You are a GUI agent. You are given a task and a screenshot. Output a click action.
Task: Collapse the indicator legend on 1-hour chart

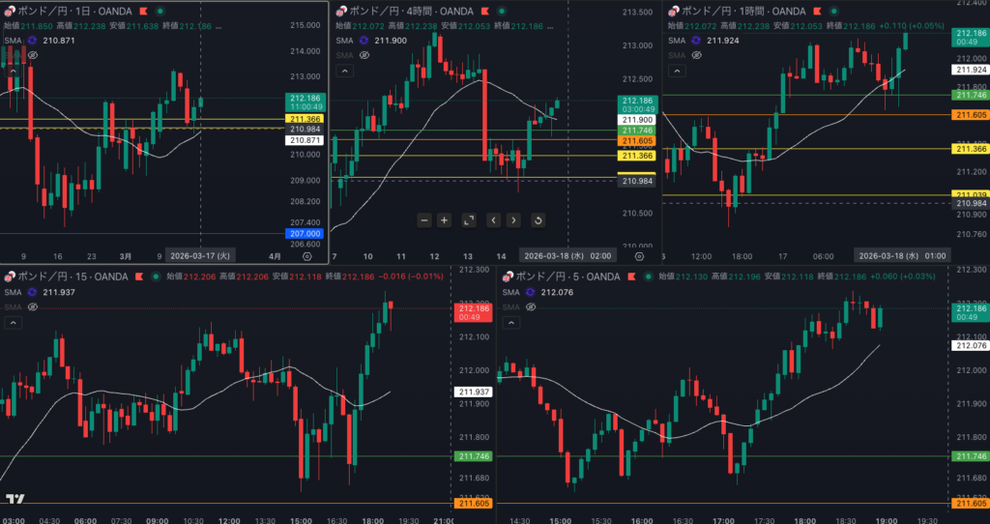tap(678, 71)
